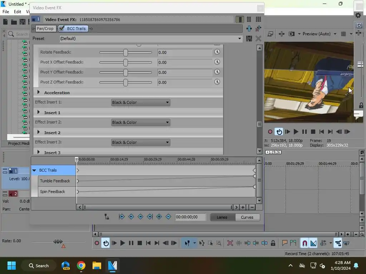Image resolution: width=366 pixels, height=274 pixels.
Task: Select the Selection Edit tool
Action: tap(210, 243)
